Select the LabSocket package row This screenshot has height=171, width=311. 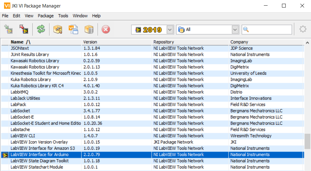152,111
